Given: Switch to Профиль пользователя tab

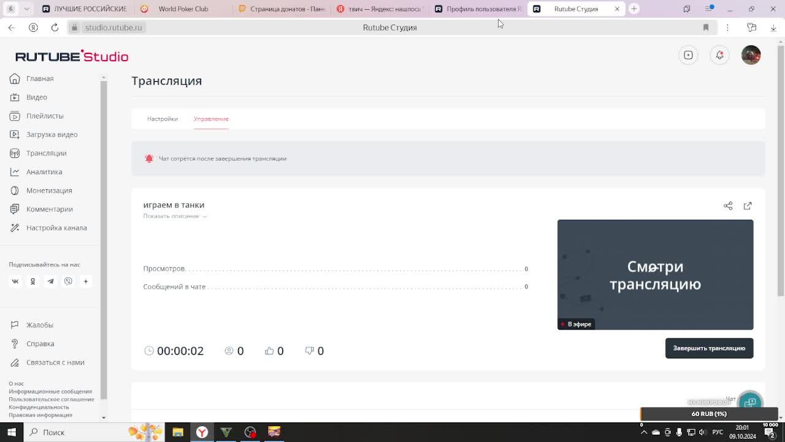Looking at the screenshot, I should (477, 9).
